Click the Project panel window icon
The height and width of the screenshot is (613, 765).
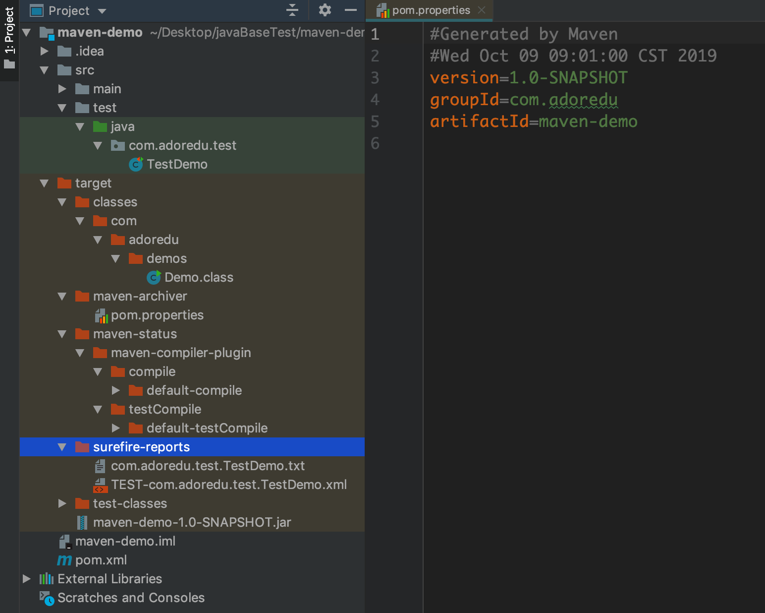pyautogui.click(x=37, y=10)
